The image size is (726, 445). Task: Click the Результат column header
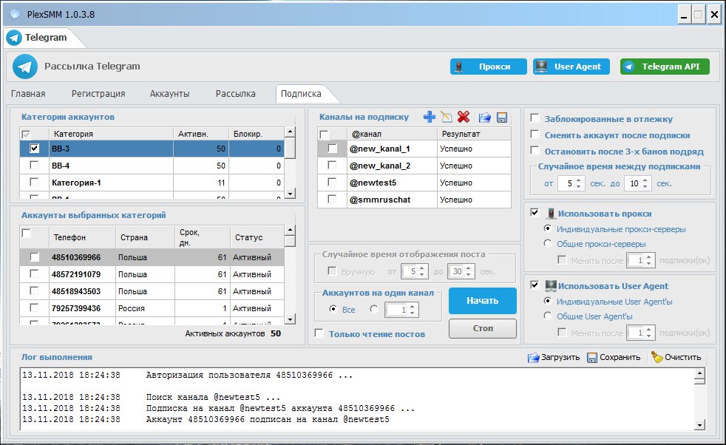(474, 133)
